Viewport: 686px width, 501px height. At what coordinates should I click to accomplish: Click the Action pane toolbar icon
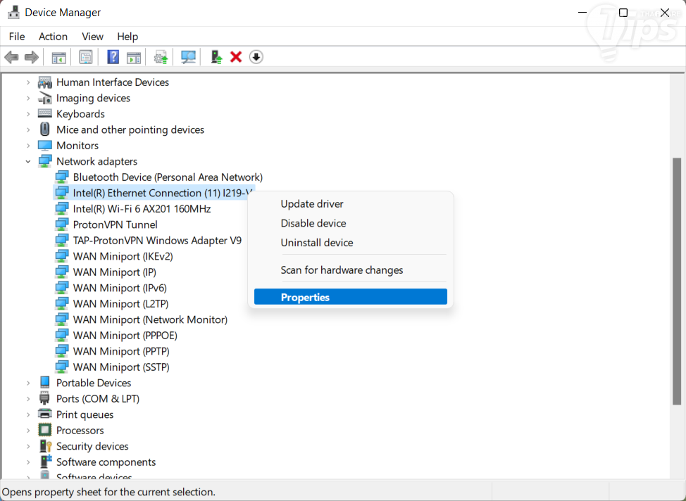tap(133, 57)
